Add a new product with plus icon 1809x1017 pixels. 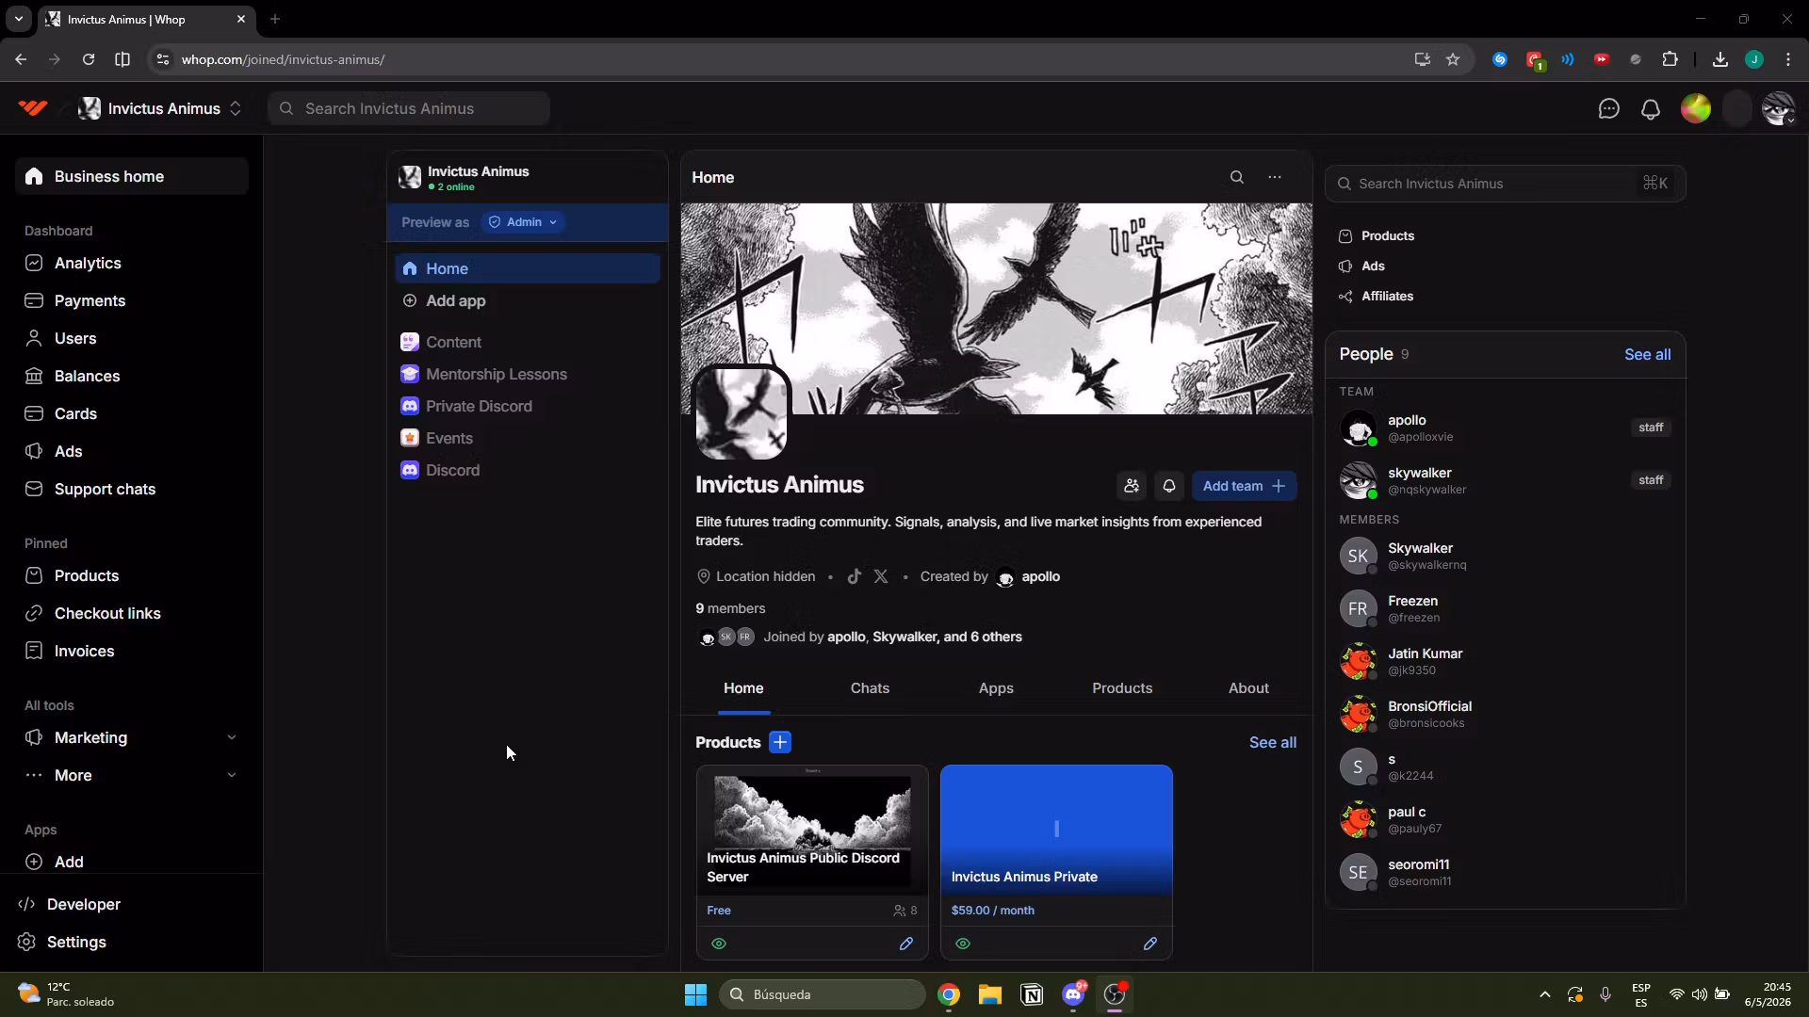[780, 742]
